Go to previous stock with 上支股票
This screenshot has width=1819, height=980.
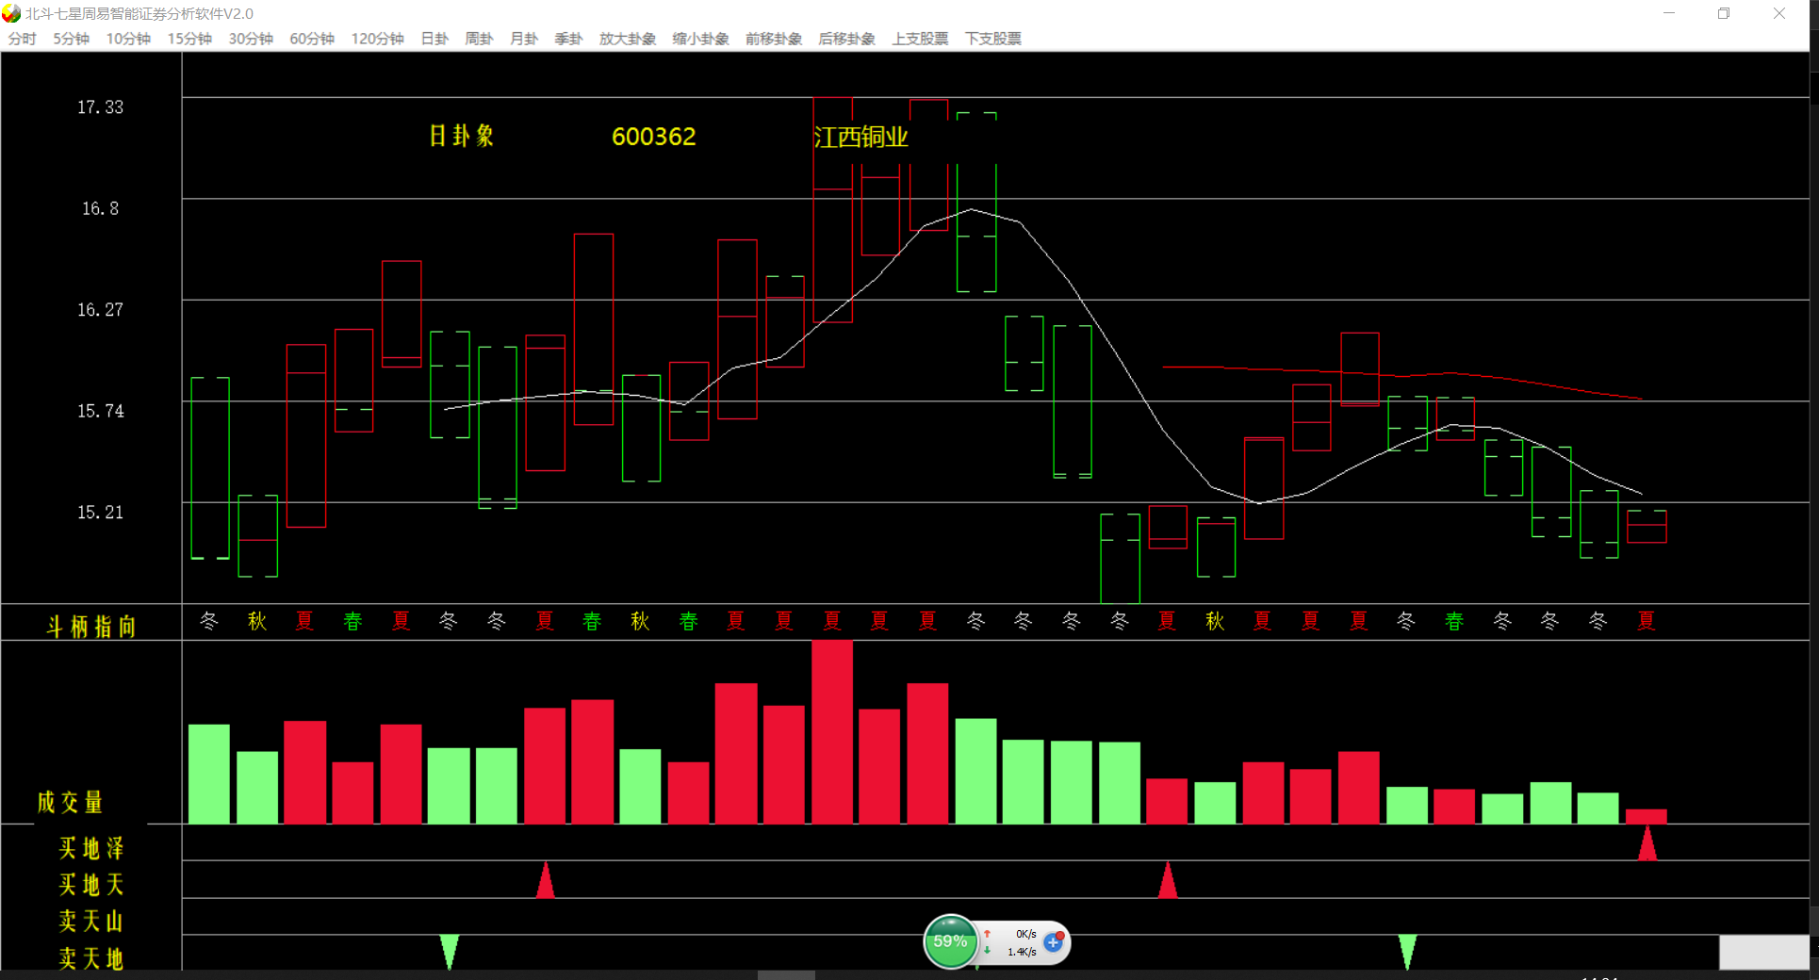pyautogui.click(x=920, y=39)
